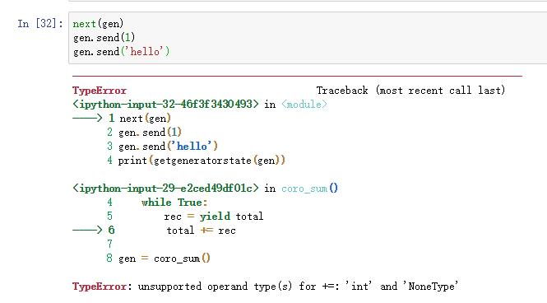Click ipython-input-32-46f3f3430493 file reference
This screenshot has height=303, width=547.
click(165, 104)
